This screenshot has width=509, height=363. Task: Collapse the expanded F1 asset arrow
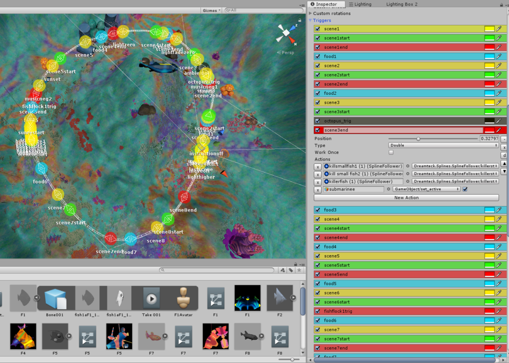[37, 297]
